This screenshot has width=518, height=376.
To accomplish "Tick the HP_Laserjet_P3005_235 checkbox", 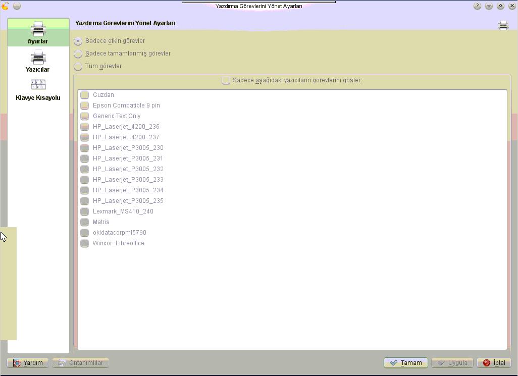I will [85, 201].
